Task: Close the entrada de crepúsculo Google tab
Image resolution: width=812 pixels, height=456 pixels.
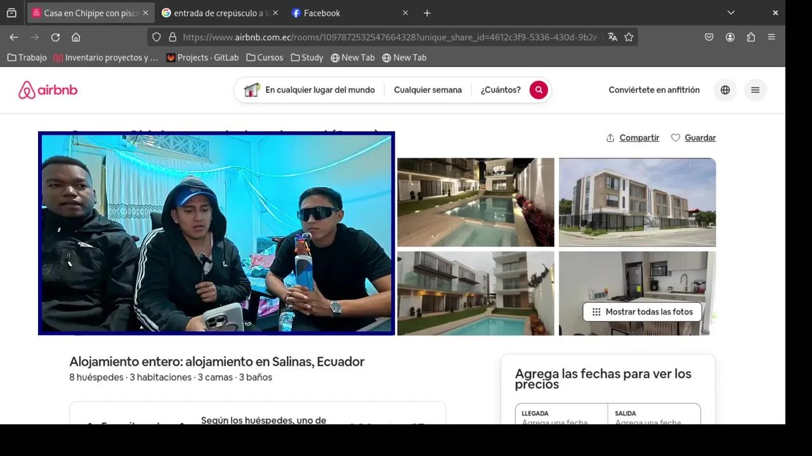Action: coord(275,13)
